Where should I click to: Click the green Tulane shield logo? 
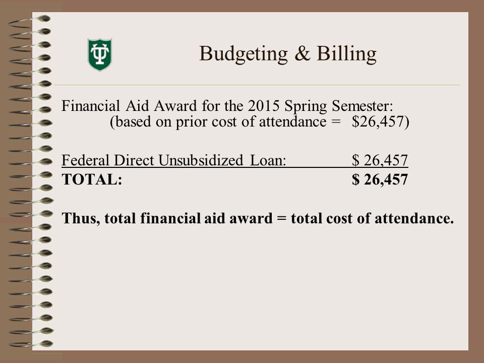point(100,54)
